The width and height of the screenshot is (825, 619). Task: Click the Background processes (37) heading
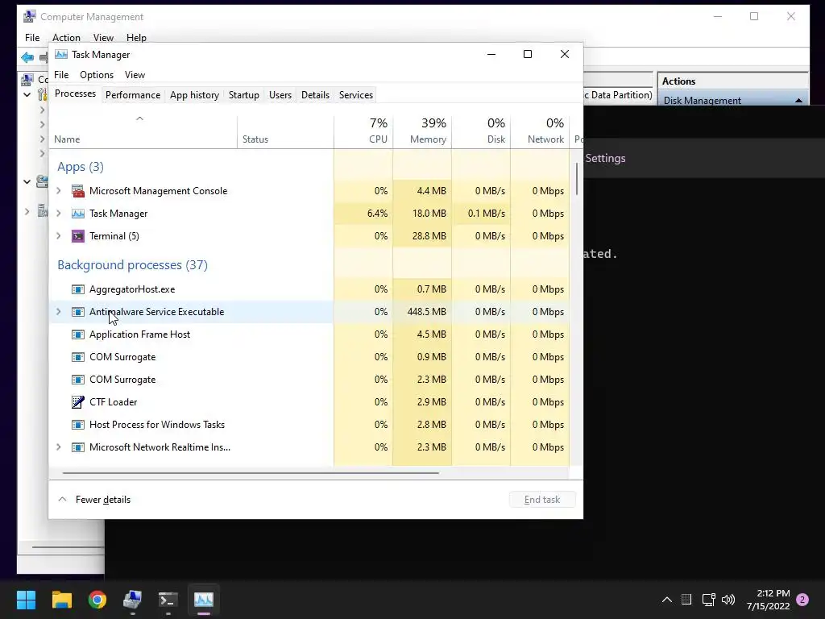[132, 264]
